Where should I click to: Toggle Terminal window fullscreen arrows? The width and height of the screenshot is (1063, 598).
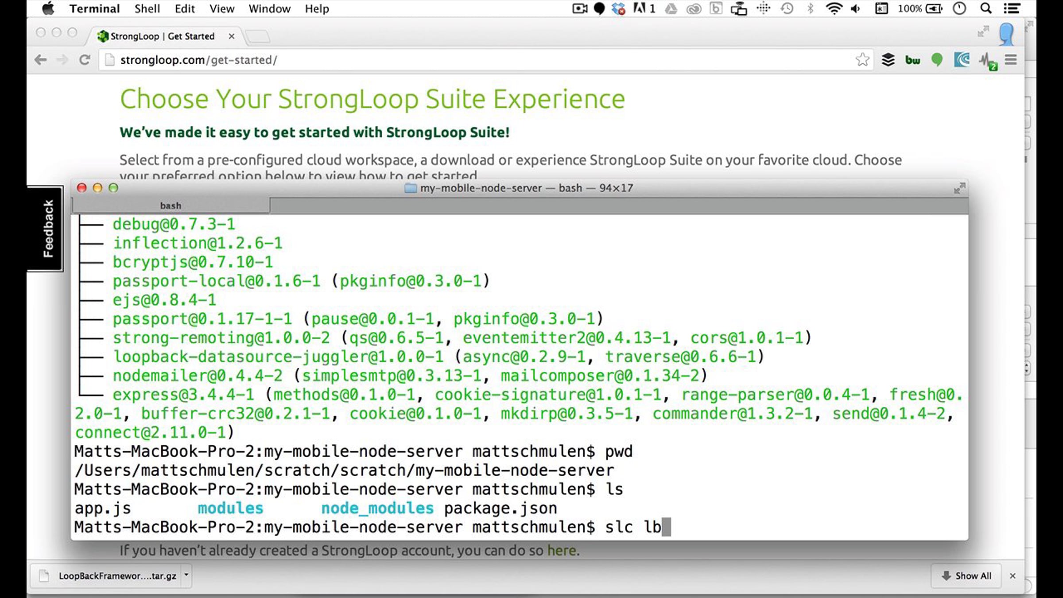[x=959, y=188]
